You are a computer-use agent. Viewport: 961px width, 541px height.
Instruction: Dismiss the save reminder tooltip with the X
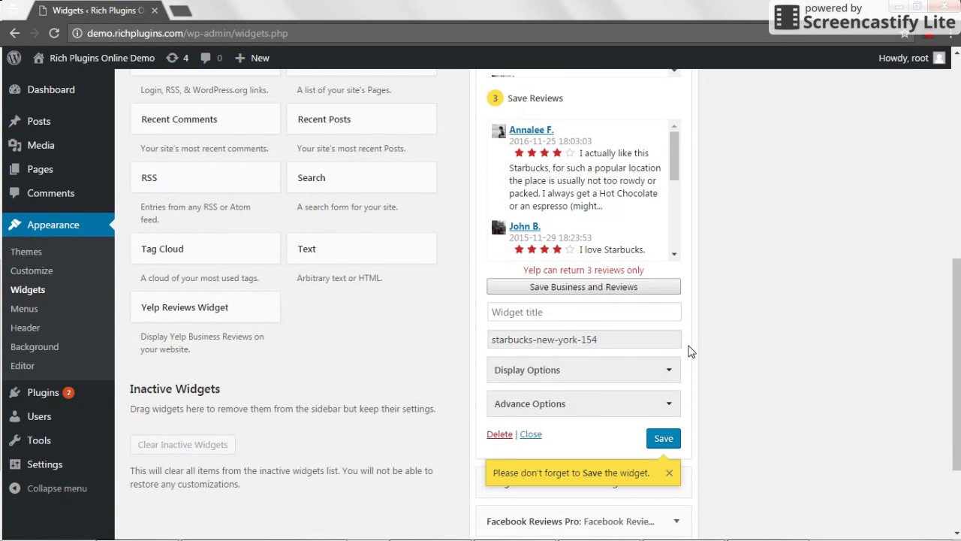(x=669, y=473)
